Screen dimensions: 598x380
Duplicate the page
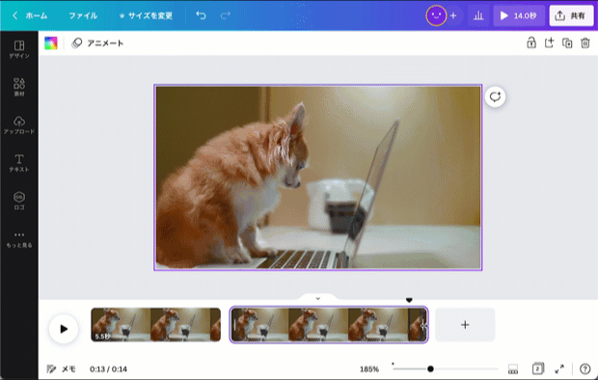[567, 42]
